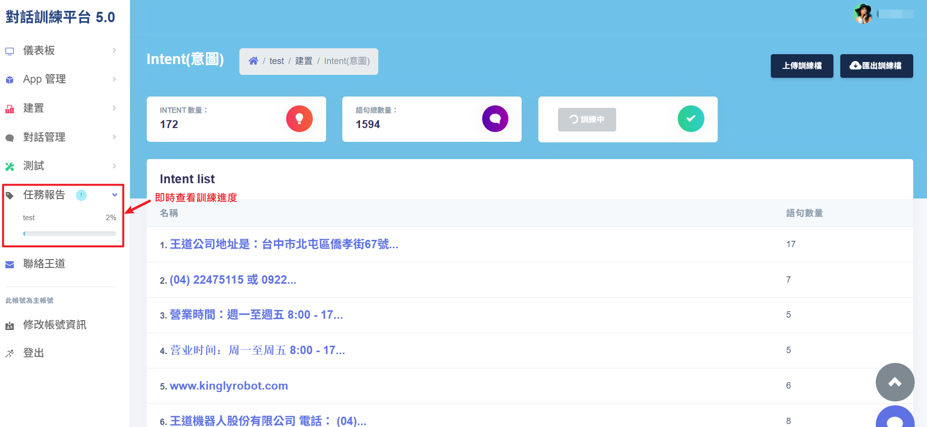Open the 測試 sidebar menu
The image size is (927, 427).
[33, 166]
